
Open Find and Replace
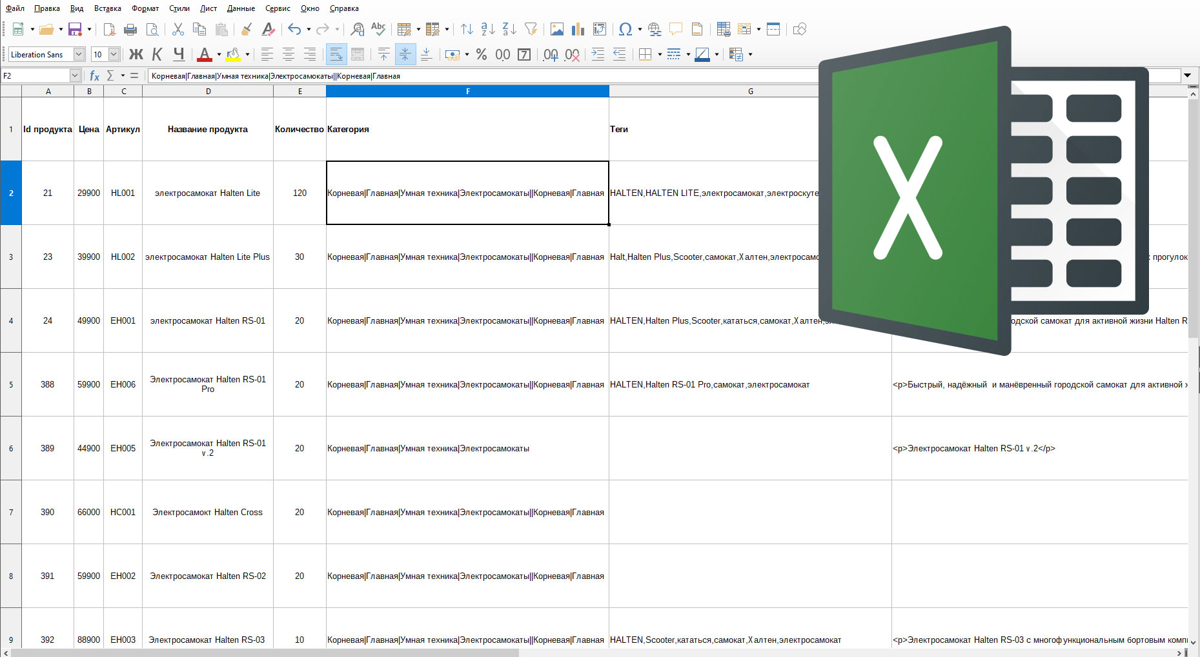coord(357,29)
